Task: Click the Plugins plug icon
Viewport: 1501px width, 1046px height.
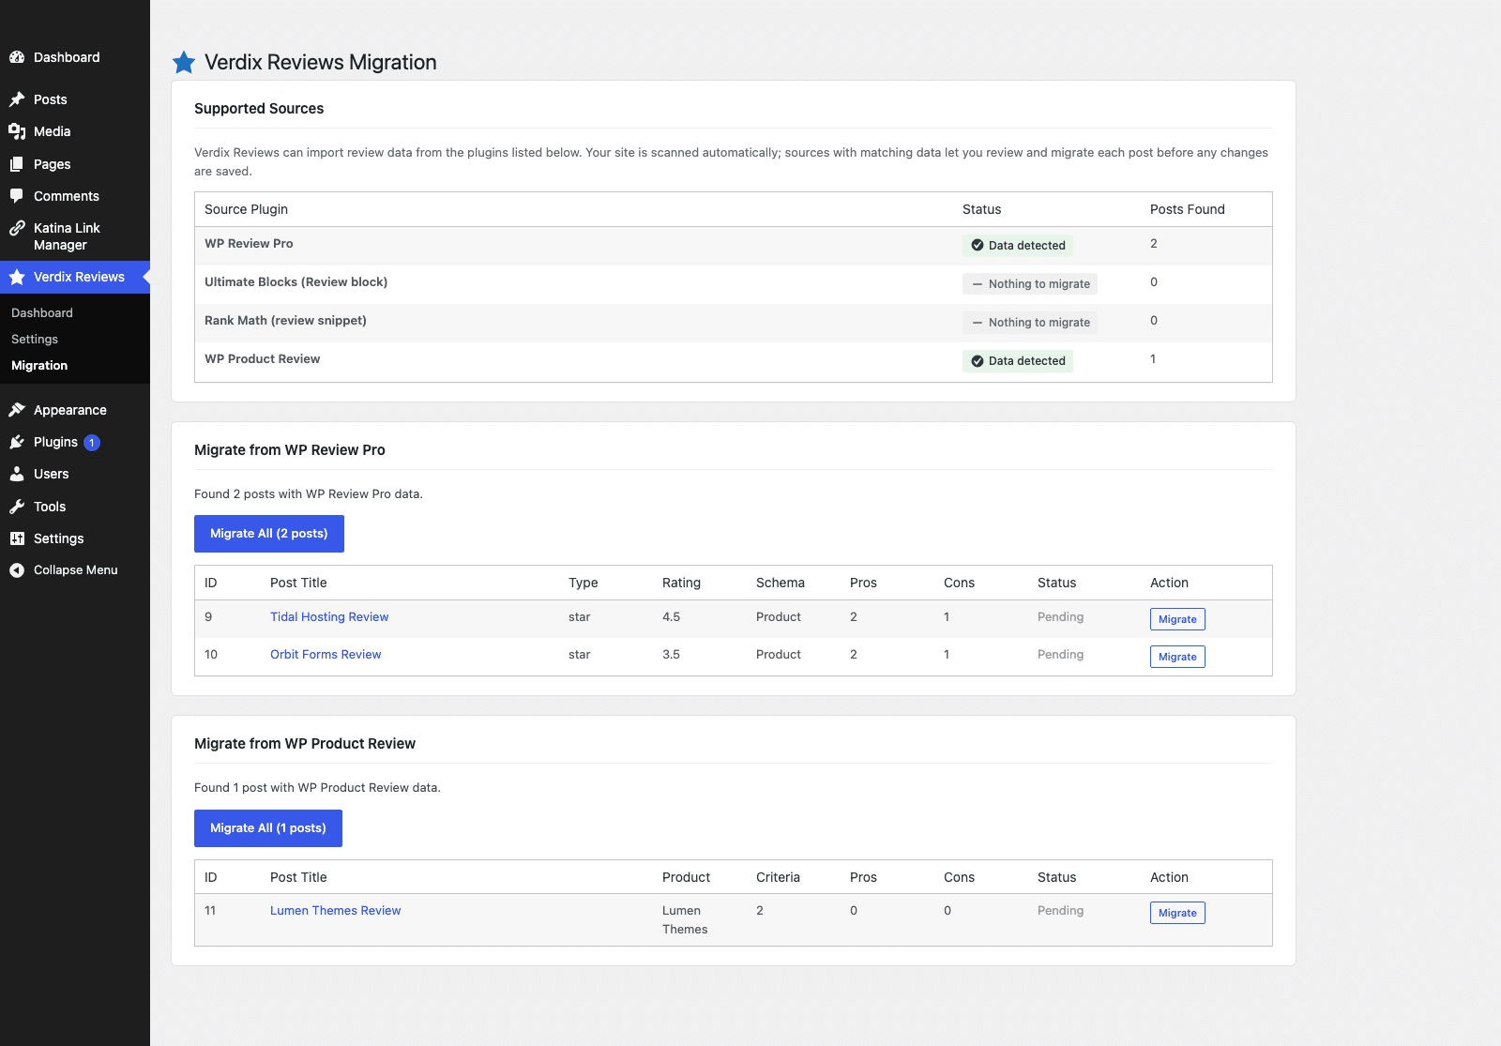Action: [x=17, y=442]
